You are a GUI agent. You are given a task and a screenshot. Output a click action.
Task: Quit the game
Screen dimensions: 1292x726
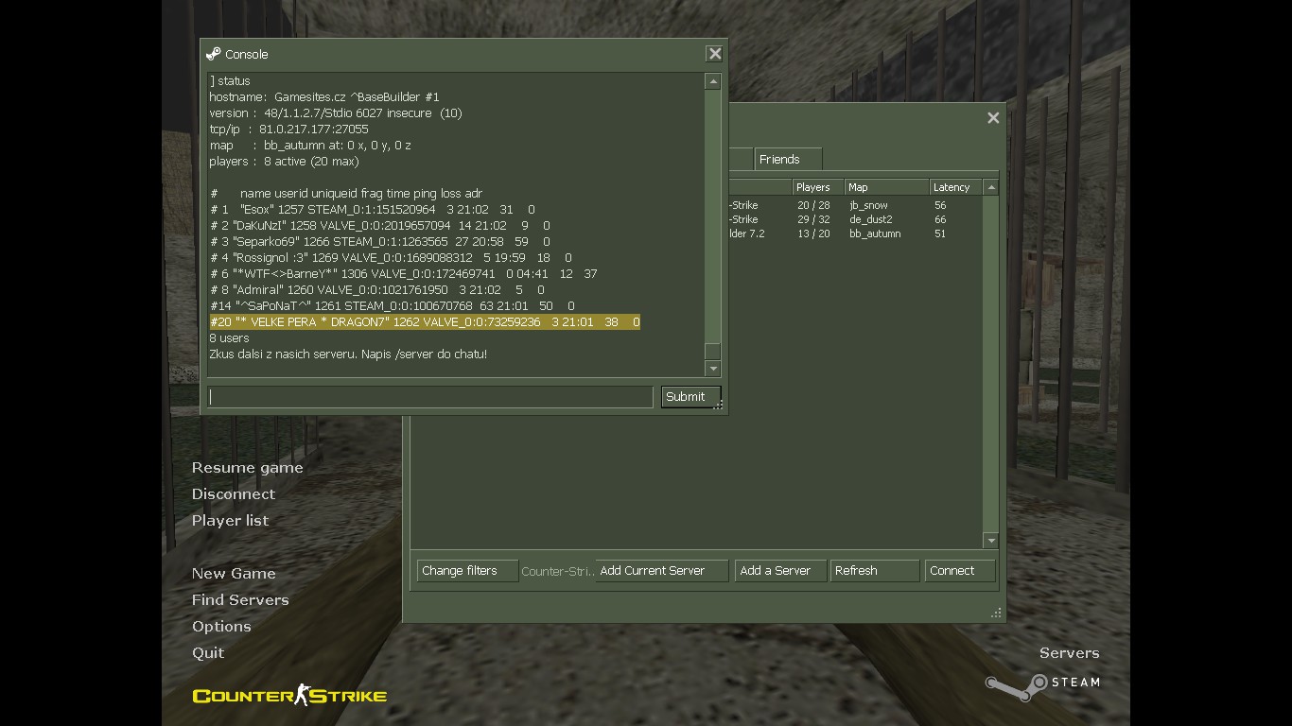point(208,653)
